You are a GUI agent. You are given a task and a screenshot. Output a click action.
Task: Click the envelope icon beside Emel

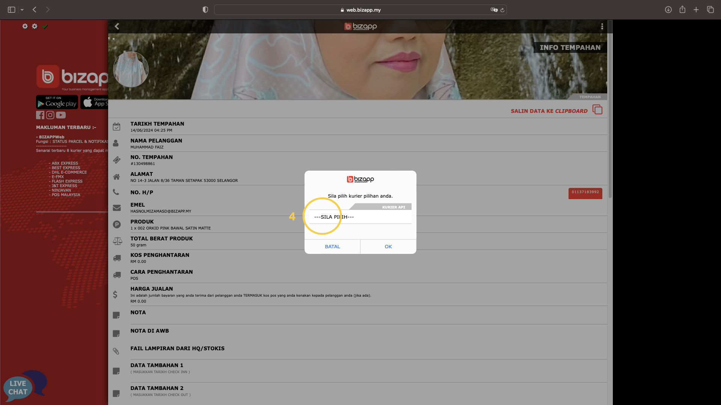(117, 208)
